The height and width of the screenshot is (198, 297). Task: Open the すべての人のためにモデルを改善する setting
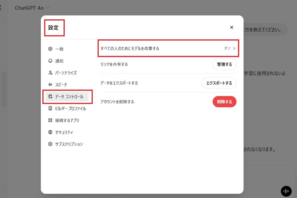point(168,48)
